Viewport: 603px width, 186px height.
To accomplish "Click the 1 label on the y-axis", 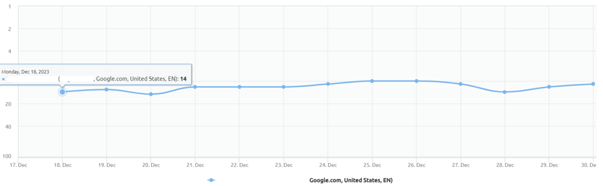I will pyautogui.click(x=9, y=7).
